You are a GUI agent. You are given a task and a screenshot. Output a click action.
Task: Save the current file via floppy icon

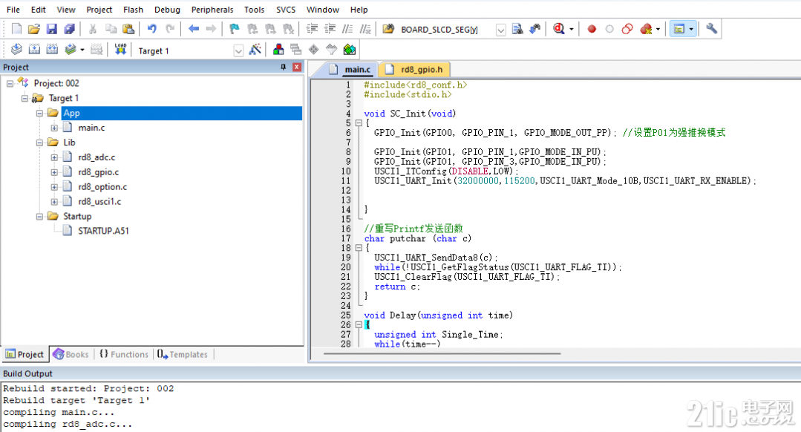coord(52,29)
